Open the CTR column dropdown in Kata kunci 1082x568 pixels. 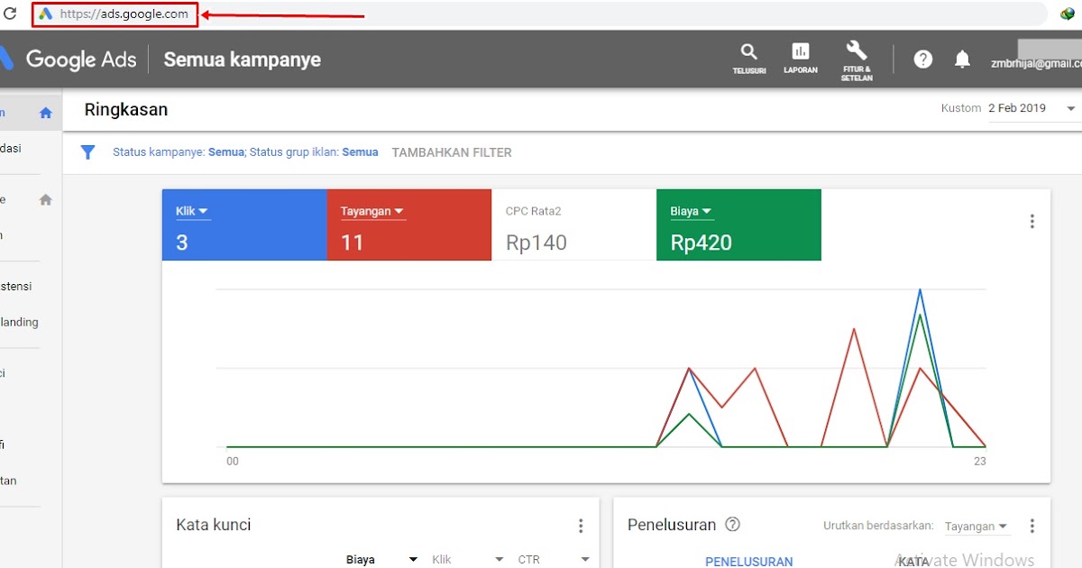pos(554,560)
